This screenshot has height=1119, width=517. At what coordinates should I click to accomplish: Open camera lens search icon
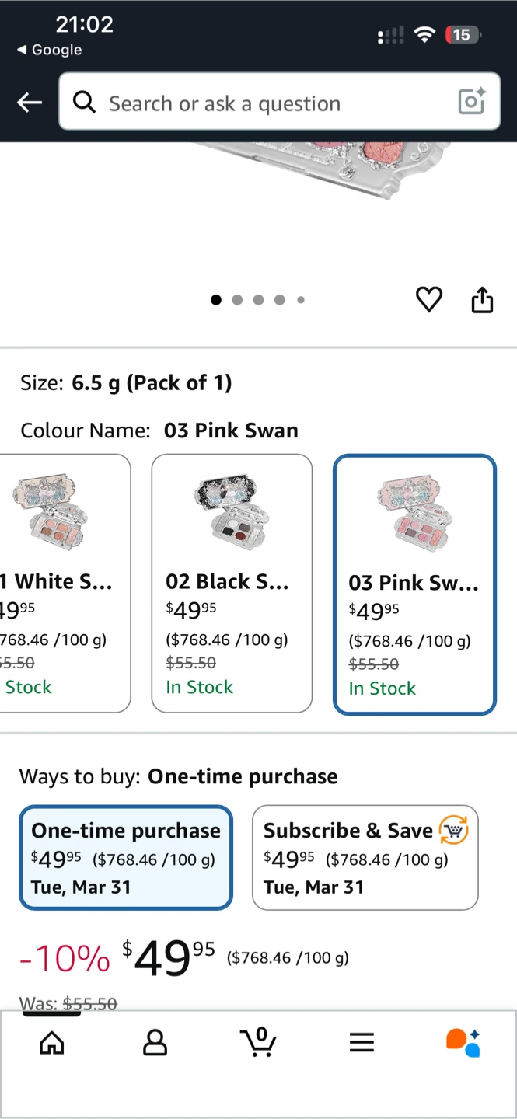[472, 102]
